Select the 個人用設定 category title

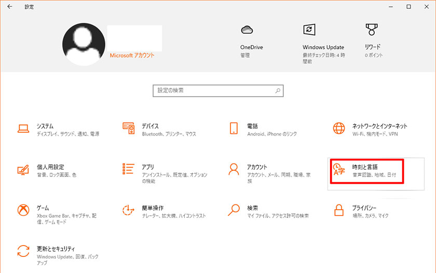tap(50, 167)
